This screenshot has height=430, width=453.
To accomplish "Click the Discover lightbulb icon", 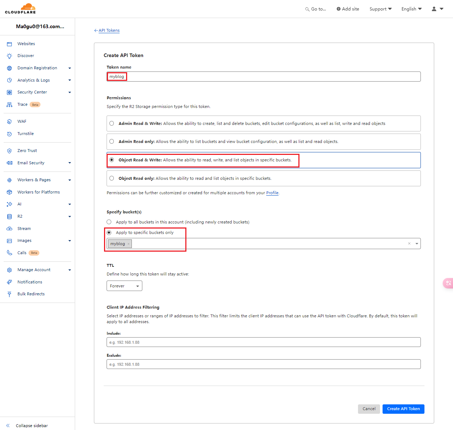I will 9,56.
